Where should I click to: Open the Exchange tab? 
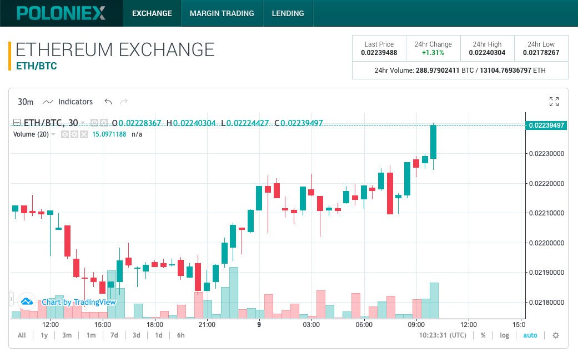[152, 13]
